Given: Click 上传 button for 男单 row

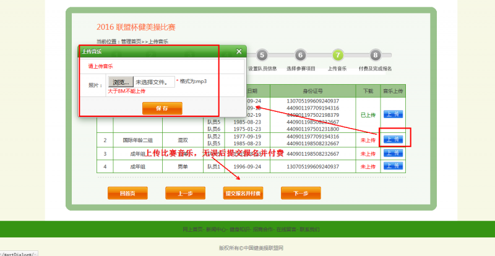Looking at the screenshot, I should tap(393, 166).
